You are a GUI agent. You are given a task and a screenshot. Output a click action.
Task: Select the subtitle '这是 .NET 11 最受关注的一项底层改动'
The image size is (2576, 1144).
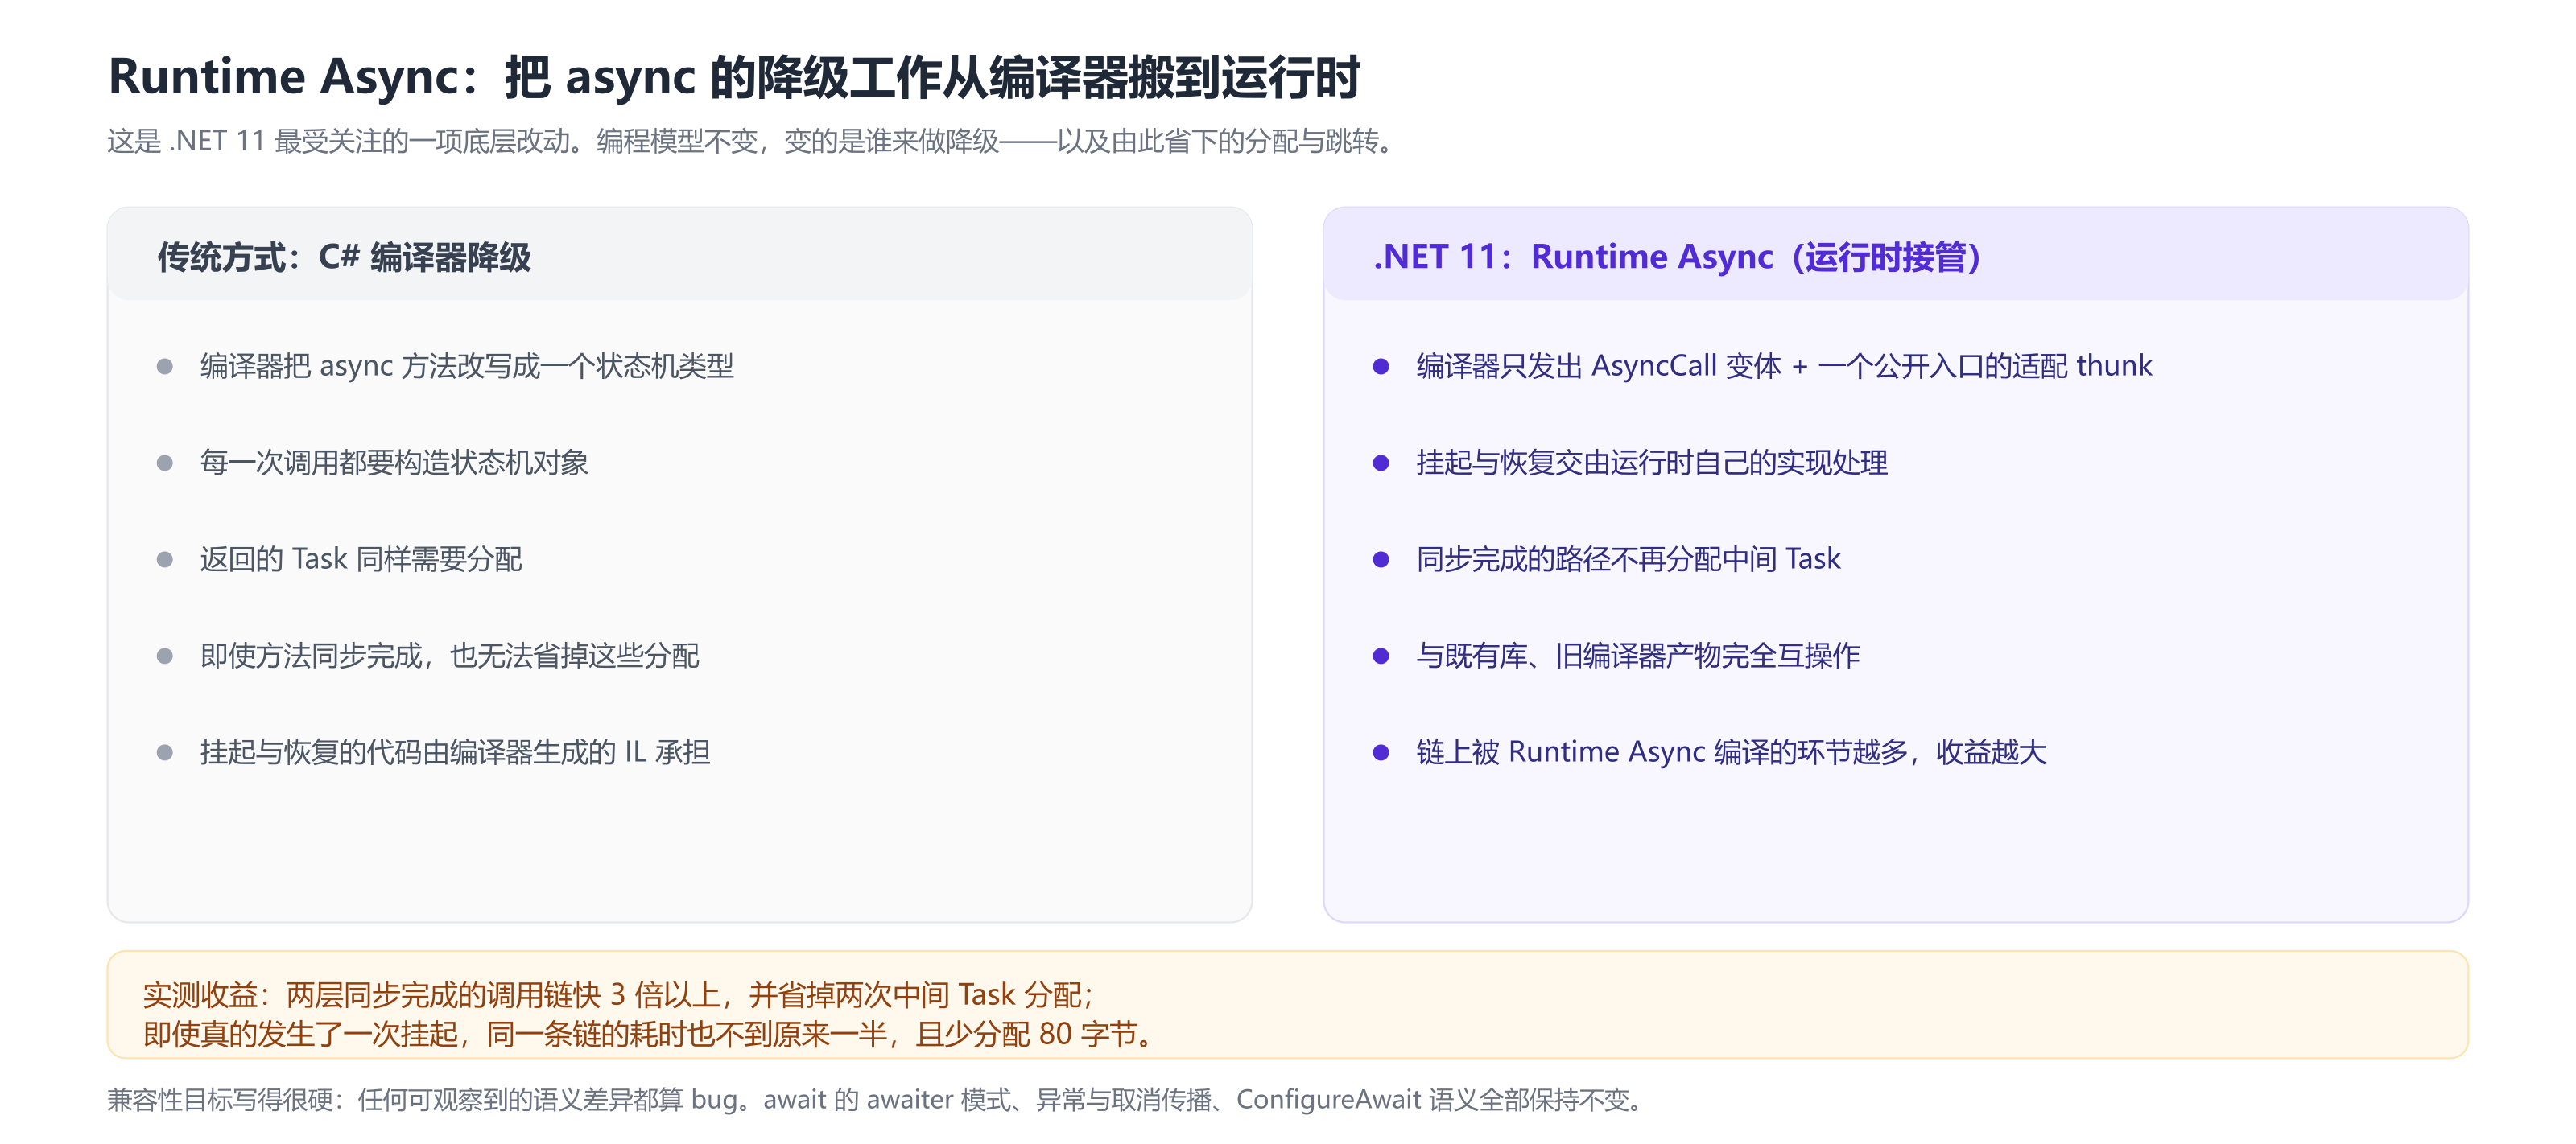tap(752, 141)
